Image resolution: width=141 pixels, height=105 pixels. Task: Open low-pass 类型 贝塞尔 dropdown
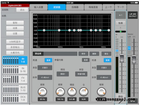(104, 68)
